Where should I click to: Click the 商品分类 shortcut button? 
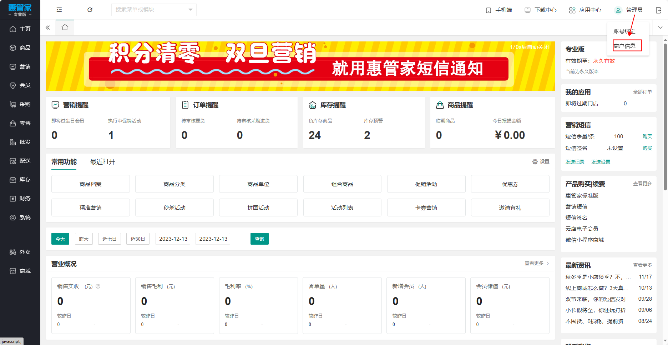[174, 184]
